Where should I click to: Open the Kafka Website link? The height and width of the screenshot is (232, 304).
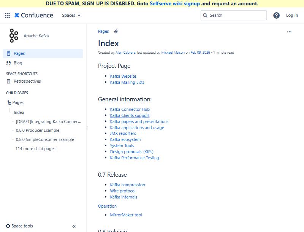123,76
